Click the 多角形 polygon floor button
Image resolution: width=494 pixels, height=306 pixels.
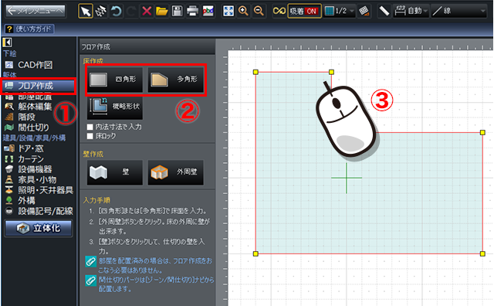[x=176, y=79]
